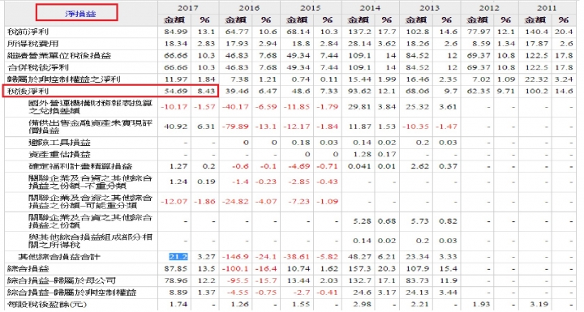Click red -12.07 in the 可能重分類 row
The width and height of the screenshot is (584, 312).
point(174,202)
